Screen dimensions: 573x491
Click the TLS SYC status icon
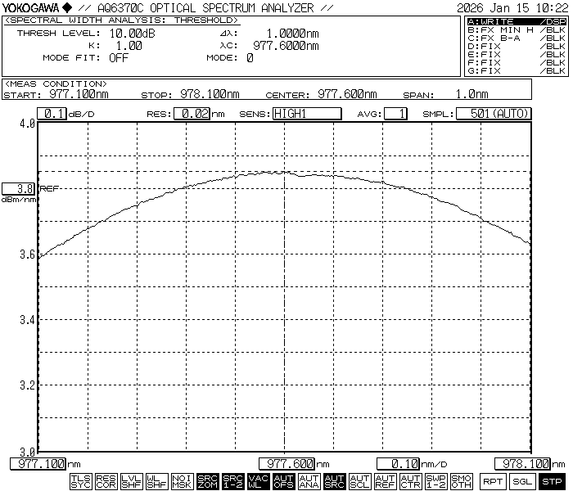pos(81,482)
